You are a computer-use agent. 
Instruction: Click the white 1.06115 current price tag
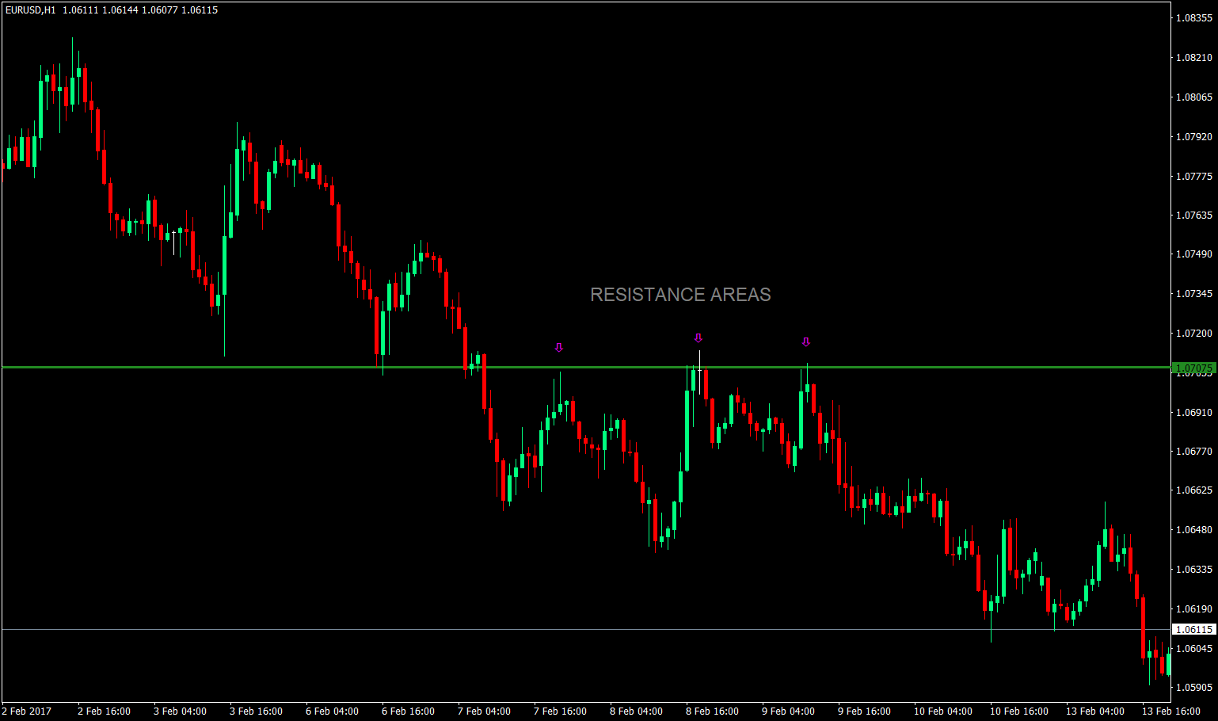1193,628
